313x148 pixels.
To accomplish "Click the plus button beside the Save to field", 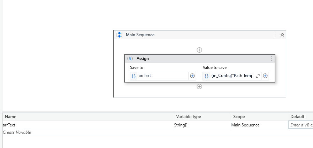I will pyautogui.click(x=192, y=76).
